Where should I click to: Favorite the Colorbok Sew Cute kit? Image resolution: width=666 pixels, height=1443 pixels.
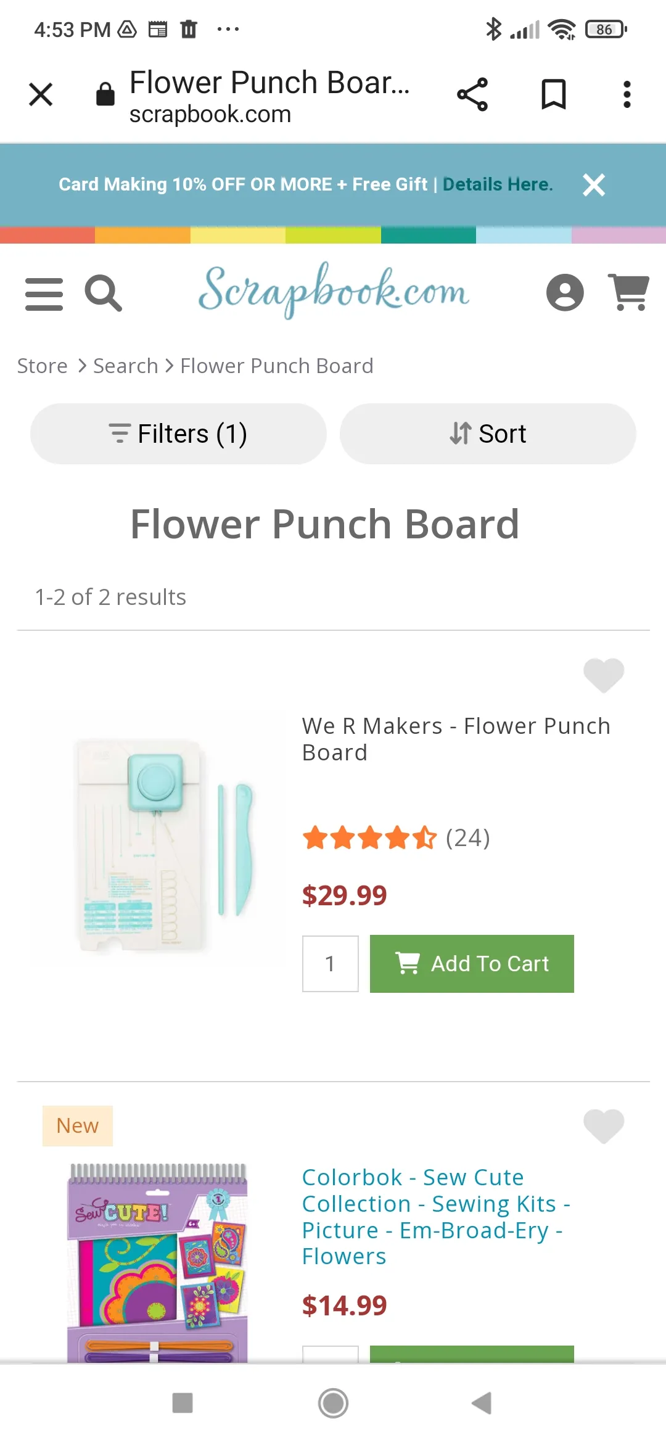603,1125
